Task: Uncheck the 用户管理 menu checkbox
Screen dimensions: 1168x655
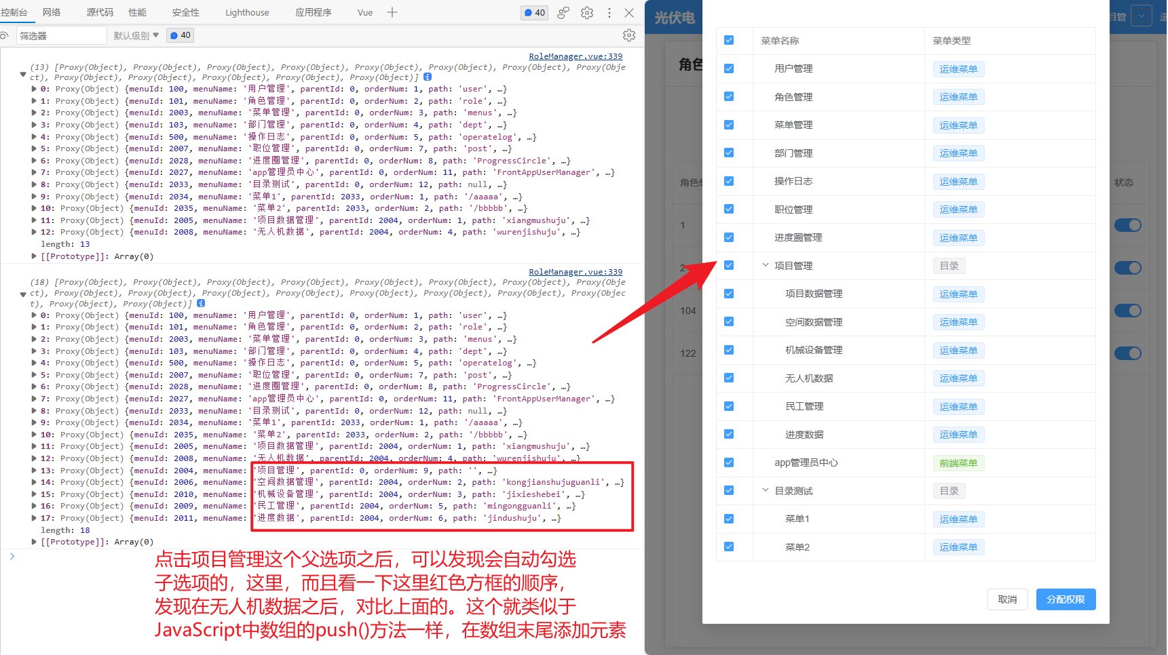Action: tap(729, 68)
